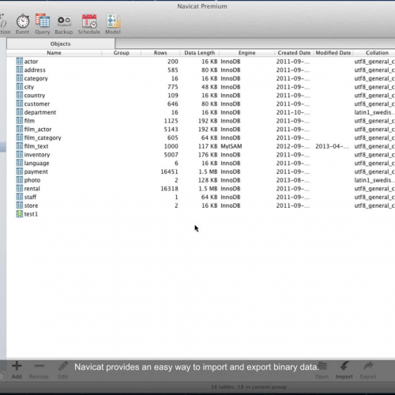395x395 pixels.
Task: Select the staff table icon
Action: click(20, 197)
